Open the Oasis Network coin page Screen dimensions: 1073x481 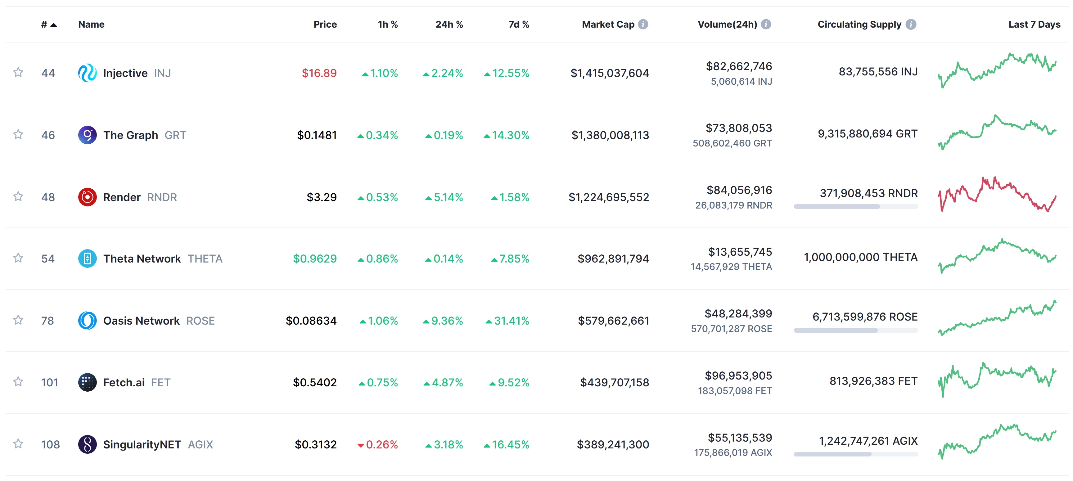[141, 321]
